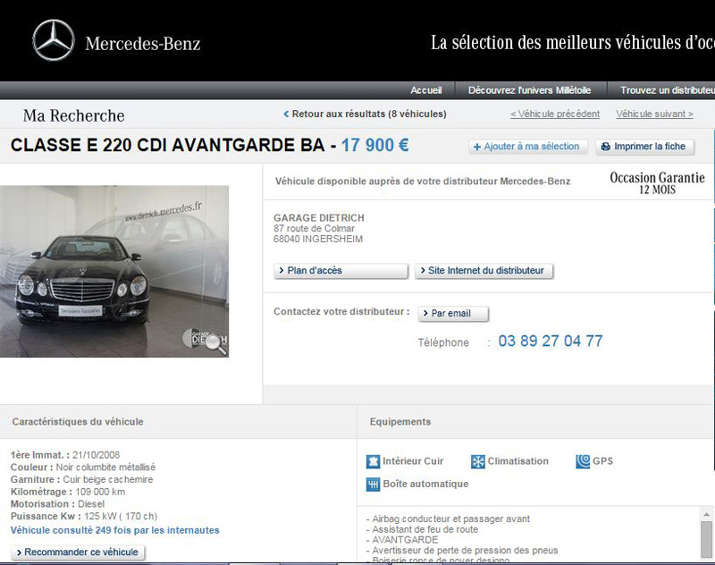Click 1ère Immat. 21/10/2008 line
This screenshot has height=565, width=715.
click(x=64, y=455)
